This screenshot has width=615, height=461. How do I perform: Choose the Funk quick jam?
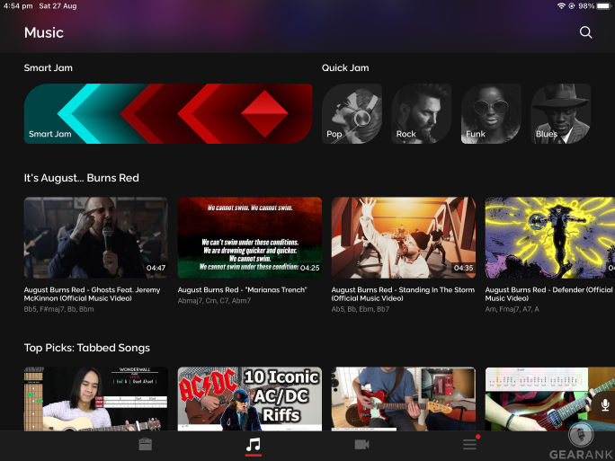[491, 114]
